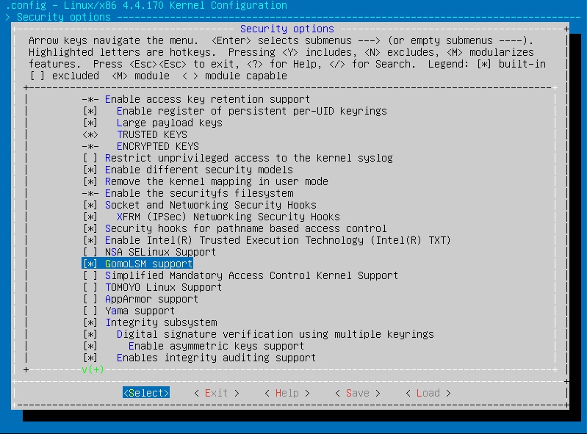Toggle the AppArmor support checkbox
This screenshot has width=587, height=434.
(x=90, y=299)
